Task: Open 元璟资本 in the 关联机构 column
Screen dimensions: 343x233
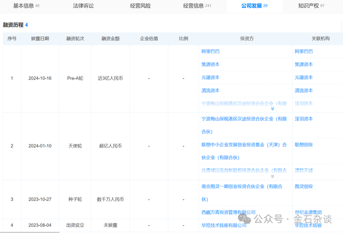Action: tap(304, 78)
